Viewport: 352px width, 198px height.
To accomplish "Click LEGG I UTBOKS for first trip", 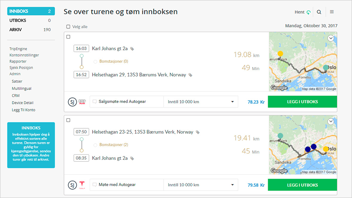I will 302,102.
